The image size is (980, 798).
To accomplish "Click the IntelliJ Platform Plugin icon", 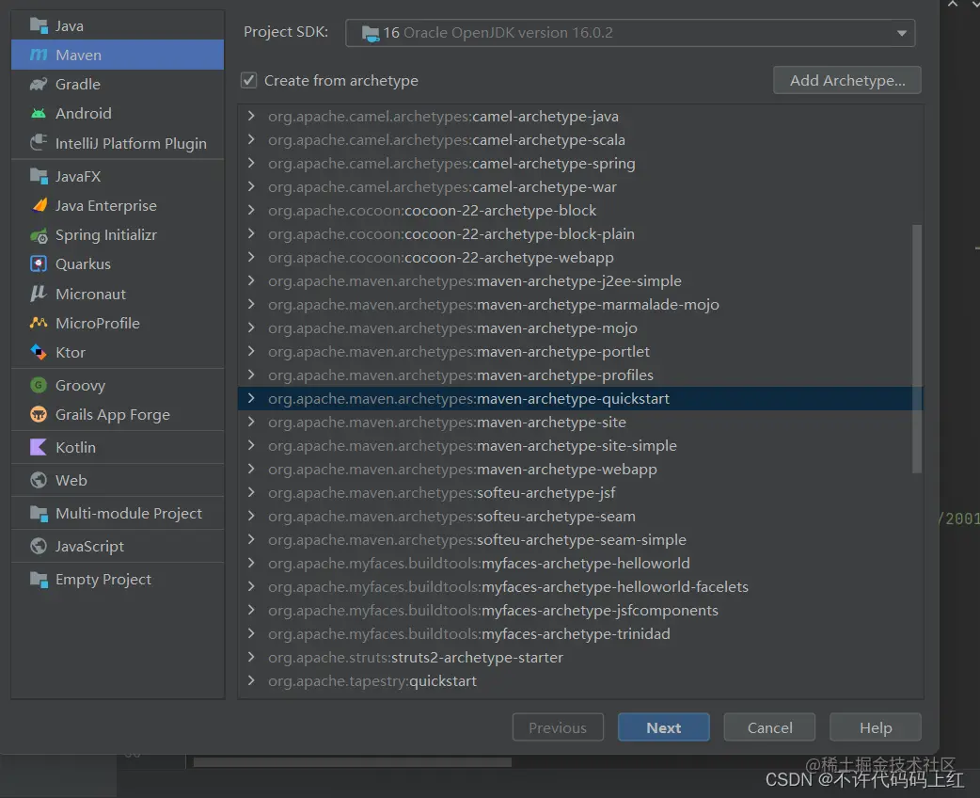I will 39,143.
